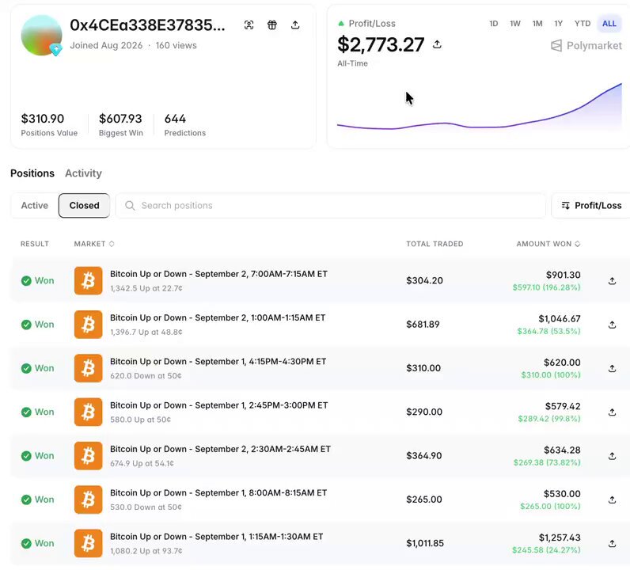Switch to the Positions tab
The width and height of the screenshot is (630, 570).
coord(32,173)
